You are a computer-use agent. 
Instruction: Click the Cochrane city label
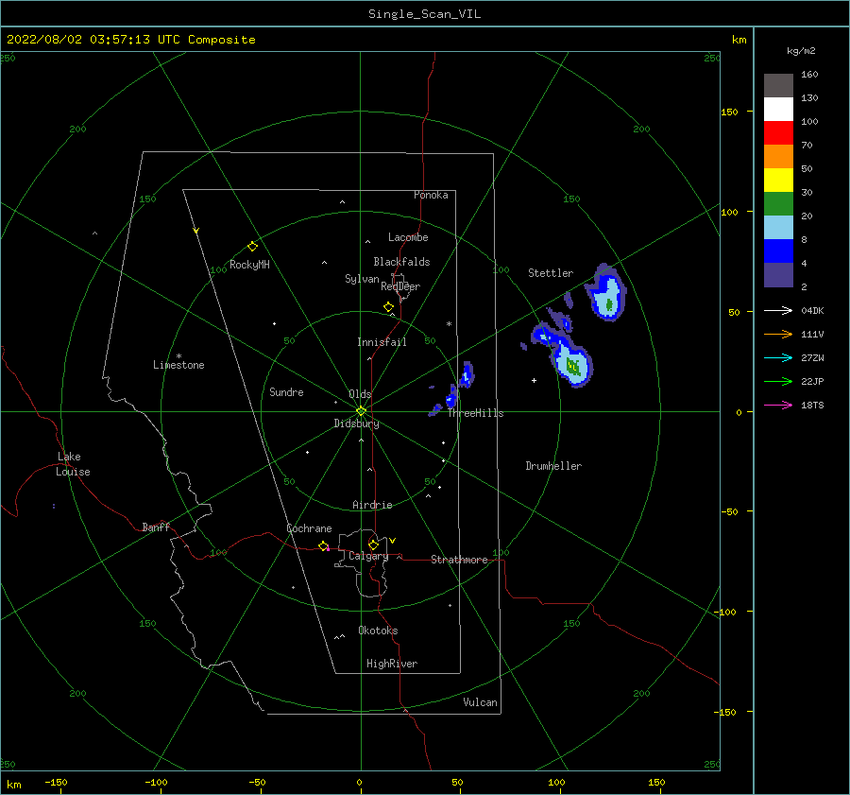[x=309, y=528]
